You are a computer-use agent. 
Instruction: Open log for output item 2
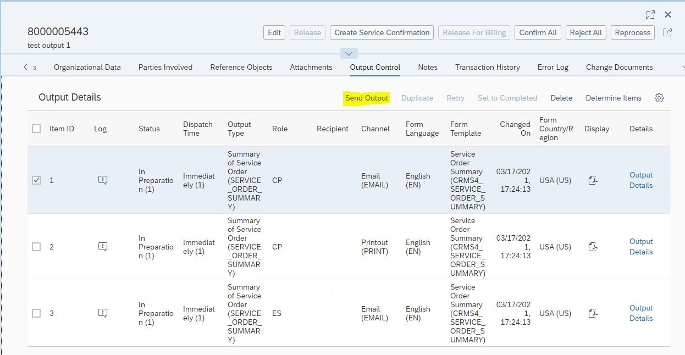[103, 246]
